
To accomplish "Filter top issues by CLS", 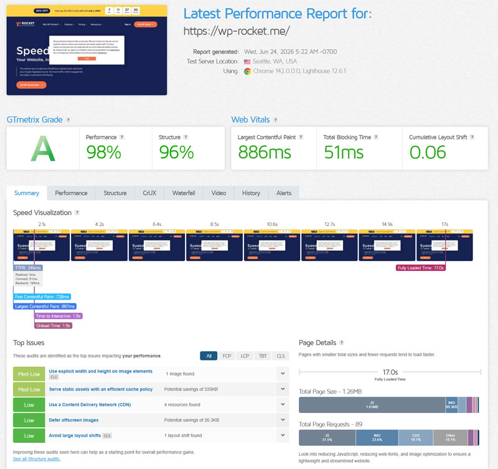I will 281,356.
